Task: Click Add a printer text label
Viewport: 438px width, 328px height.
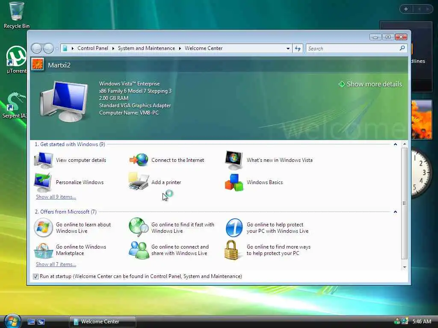Action: click(166, 182)
